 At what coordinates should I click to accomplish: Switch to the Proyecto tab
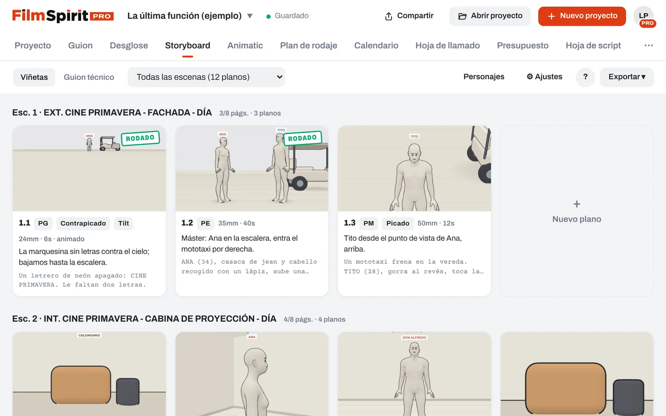click(x=33, y=45)
